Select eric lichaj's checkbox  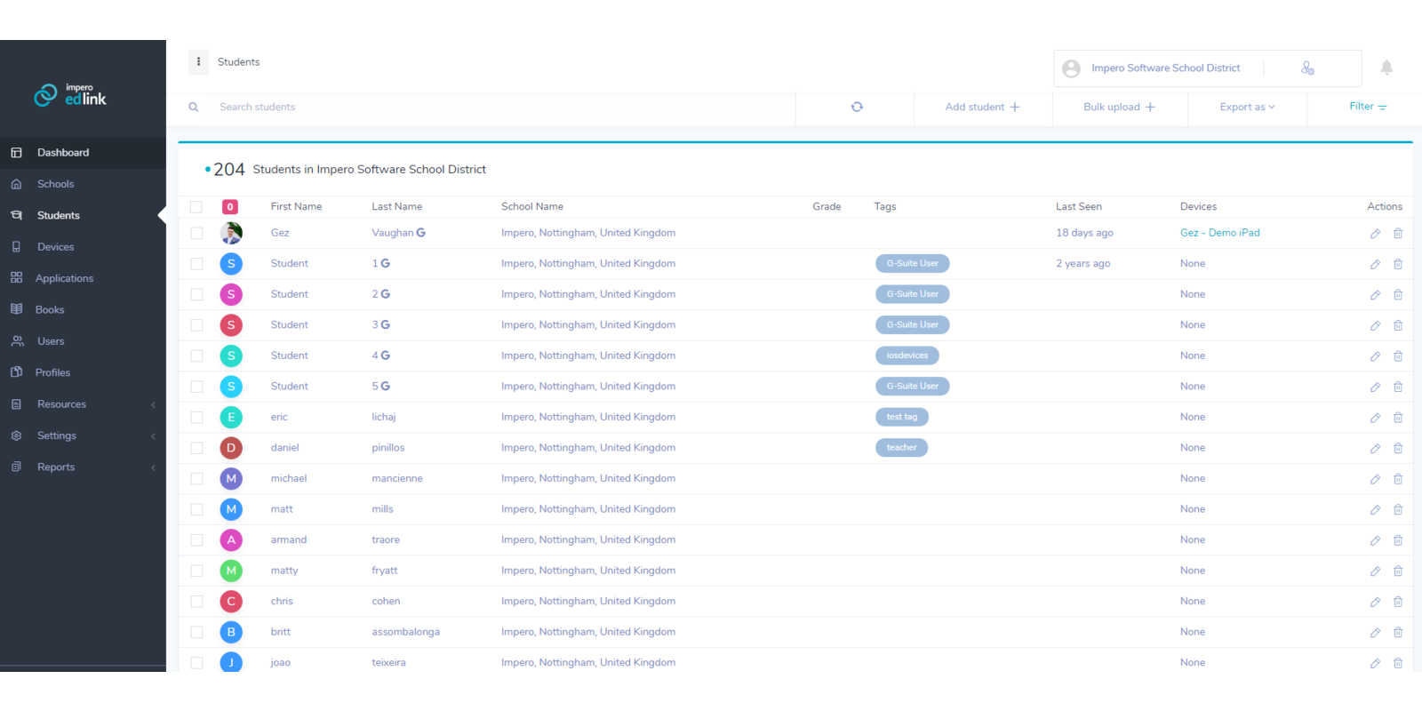[196, 418]
